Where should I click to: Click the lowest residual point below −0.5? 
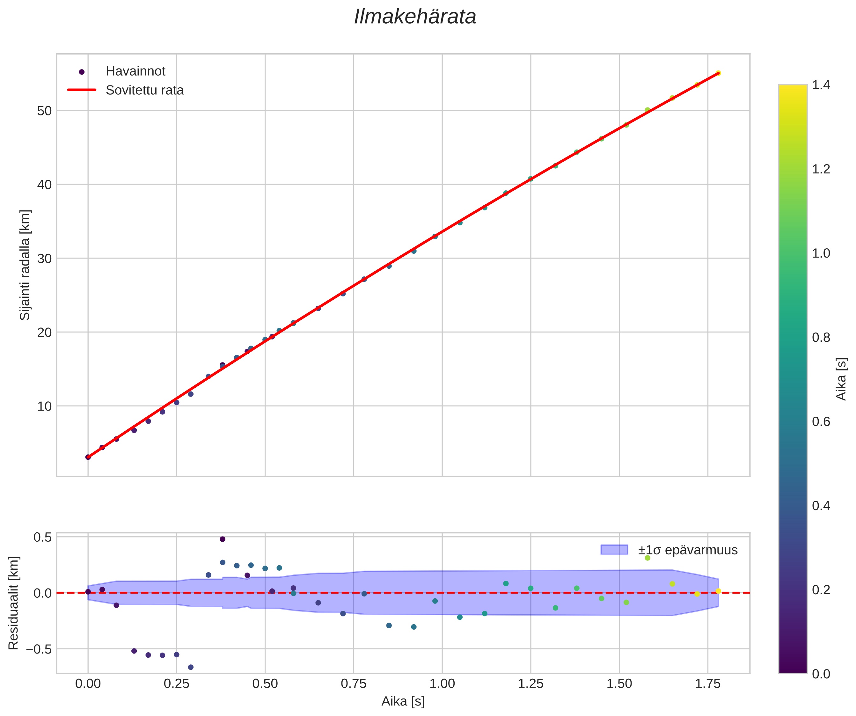click(191, 667)
